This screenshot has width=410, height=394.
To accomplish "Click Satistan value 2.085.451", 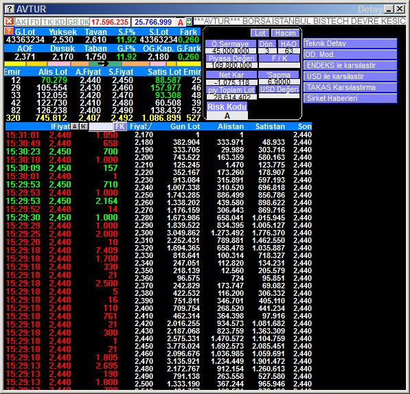I will coord(269,346).
